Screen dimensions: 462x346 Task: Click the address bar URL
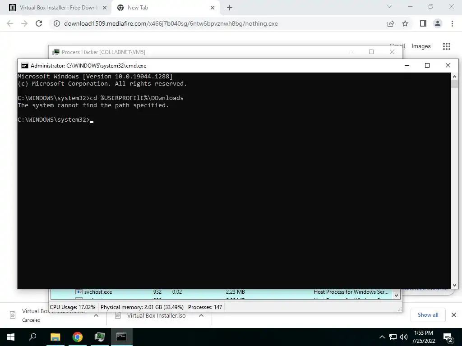click(x=171, y=23)
